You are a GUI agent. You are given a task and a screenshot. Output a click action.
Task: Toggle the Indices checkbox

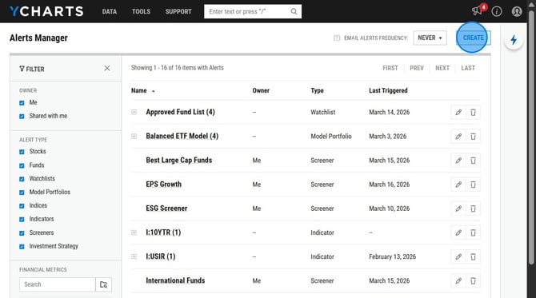(x=22, y=206)
